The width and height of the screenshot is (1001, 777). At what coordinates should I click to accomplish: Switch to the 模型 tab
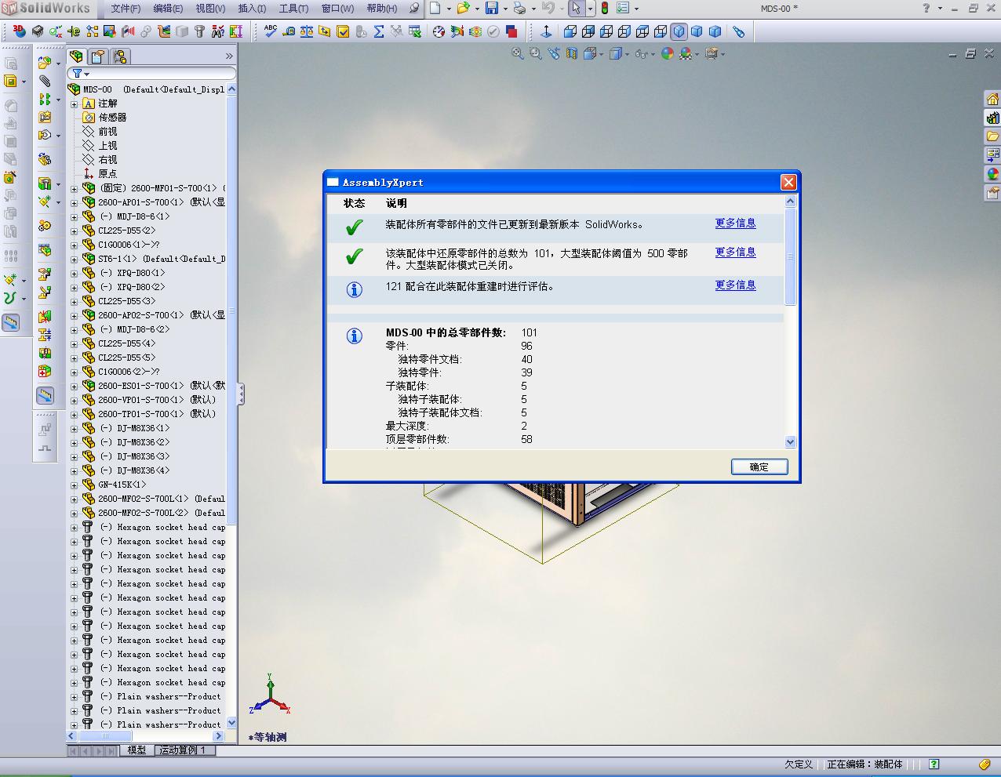click(x=136, y=750)
